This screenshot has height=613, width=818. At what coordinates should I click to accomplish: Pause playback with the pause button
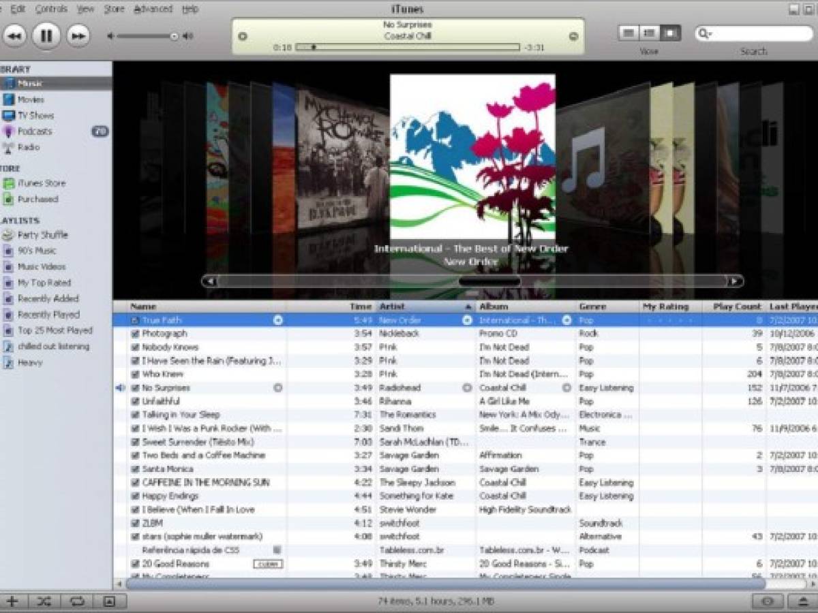(x=46, y=35)
